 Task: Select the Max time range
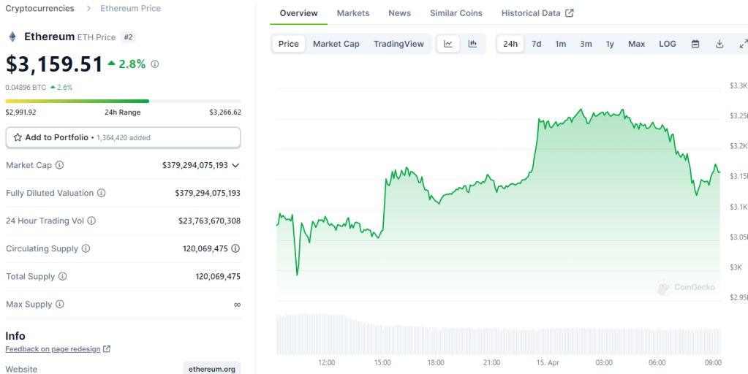pos(636,44)
